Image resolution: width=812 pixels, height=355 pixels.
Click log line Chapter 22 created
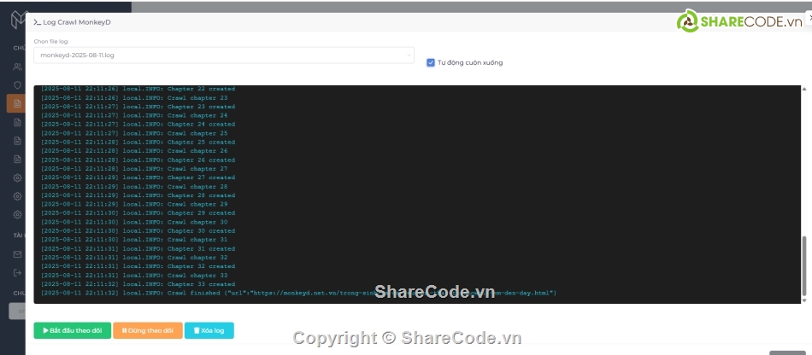tap(138, 89)
